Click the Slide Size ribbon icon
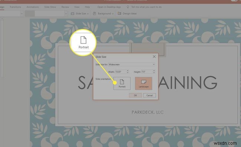Screen dimensions: 241x147 click(x=72, y=13)
